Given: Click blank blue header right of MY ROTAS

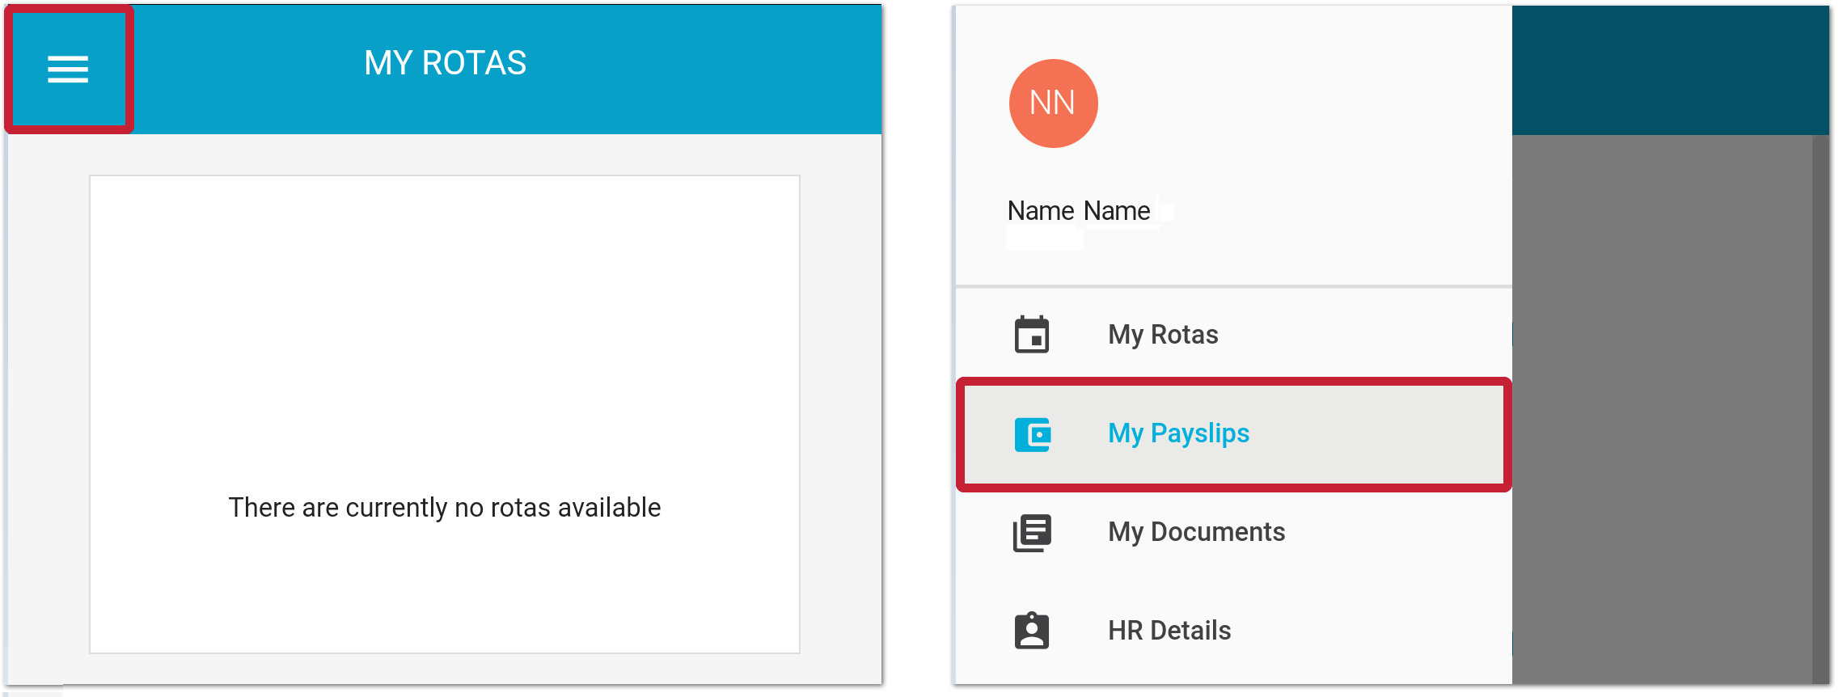Looking at the screenshot, I should pos(712,70).
